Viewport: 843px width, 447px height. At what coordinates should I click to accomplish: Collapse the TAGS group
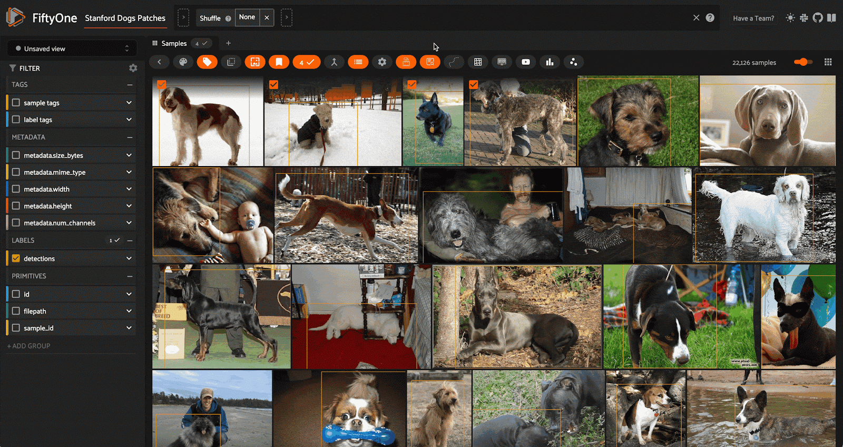pyautogui.click(x=130, y=85)
